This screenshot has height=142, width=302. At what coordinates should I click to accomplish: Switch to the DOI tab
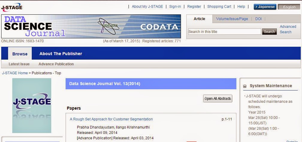(x=259, y=19)
